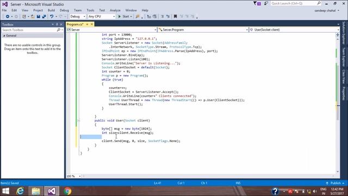Viewport: 348px width, 196px height.
Task: Toggle a bookmark with bookmark icon
Action: (x=175, y=16)
